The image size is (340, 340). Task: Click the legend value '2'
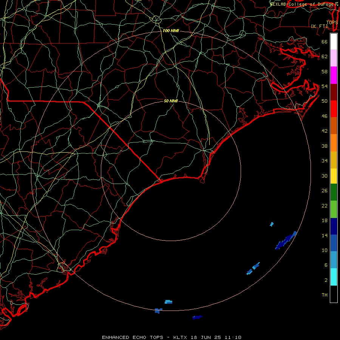coord(326,280)
